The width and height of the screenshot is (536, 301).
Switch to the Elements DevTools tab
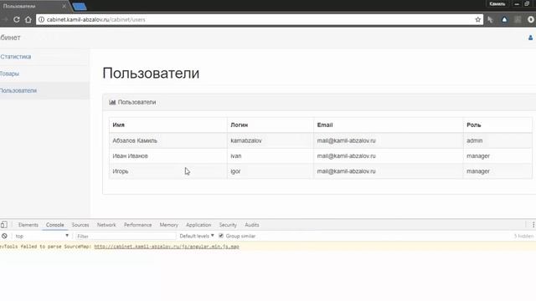(x=28, y=225)
